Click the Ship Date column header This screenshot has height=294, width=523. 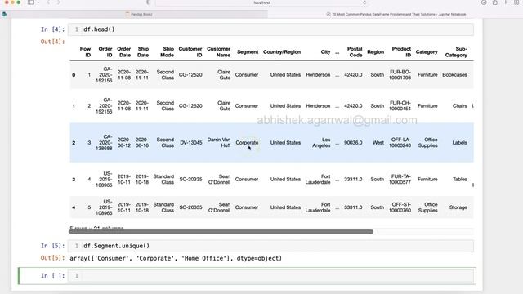tap(143, 52)
